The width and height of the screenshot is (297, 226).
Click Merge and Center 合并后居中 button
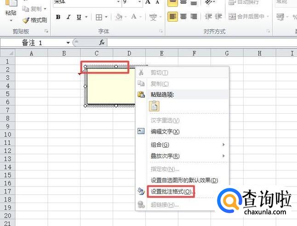click(246, 17)
